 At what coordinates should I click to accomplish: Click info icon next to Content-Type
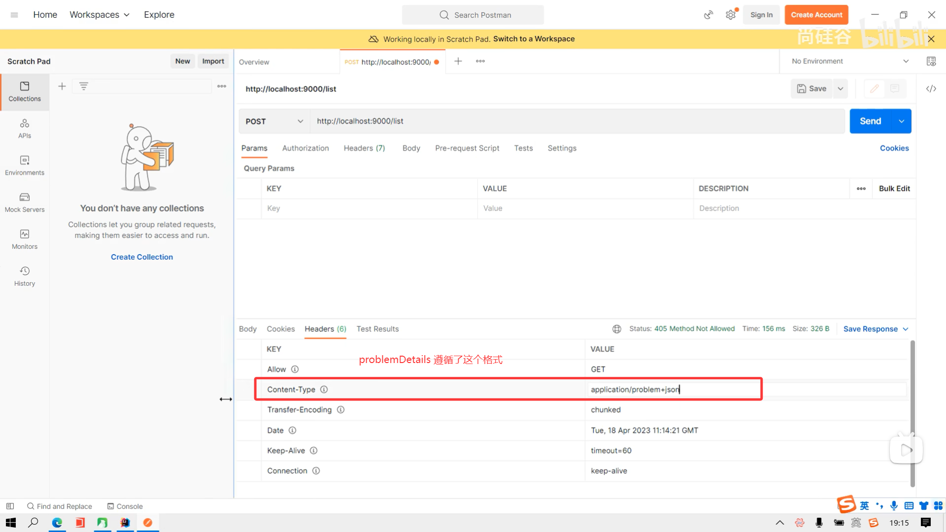click(x=324, y=389)
